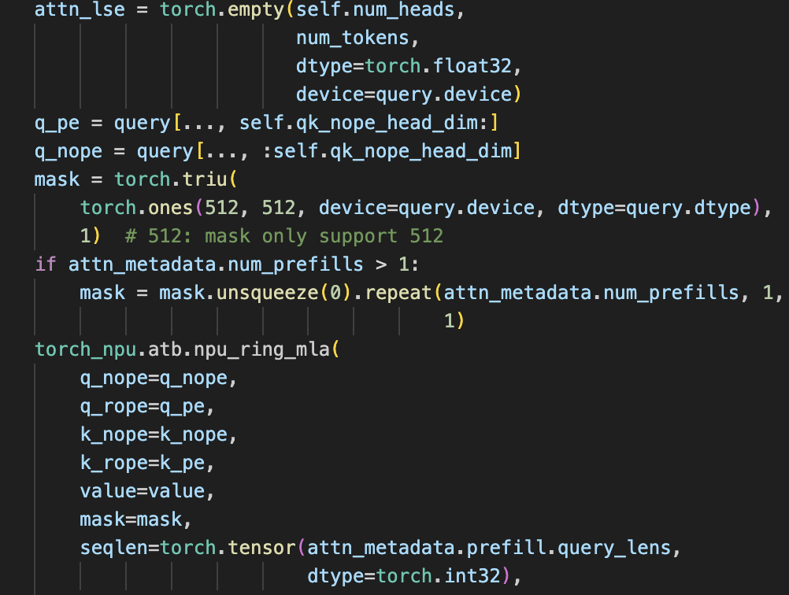Viewport: 789px width, 595px height.
Task: Click device=query.device in torch.empty call
Action: (404, 94)
